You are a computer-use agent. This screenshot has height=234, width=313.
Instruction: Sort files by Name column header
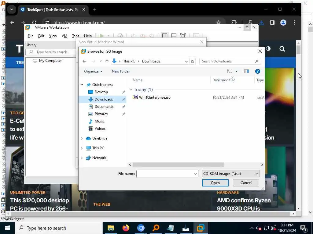pyautogui.click(x=138, y=80)
